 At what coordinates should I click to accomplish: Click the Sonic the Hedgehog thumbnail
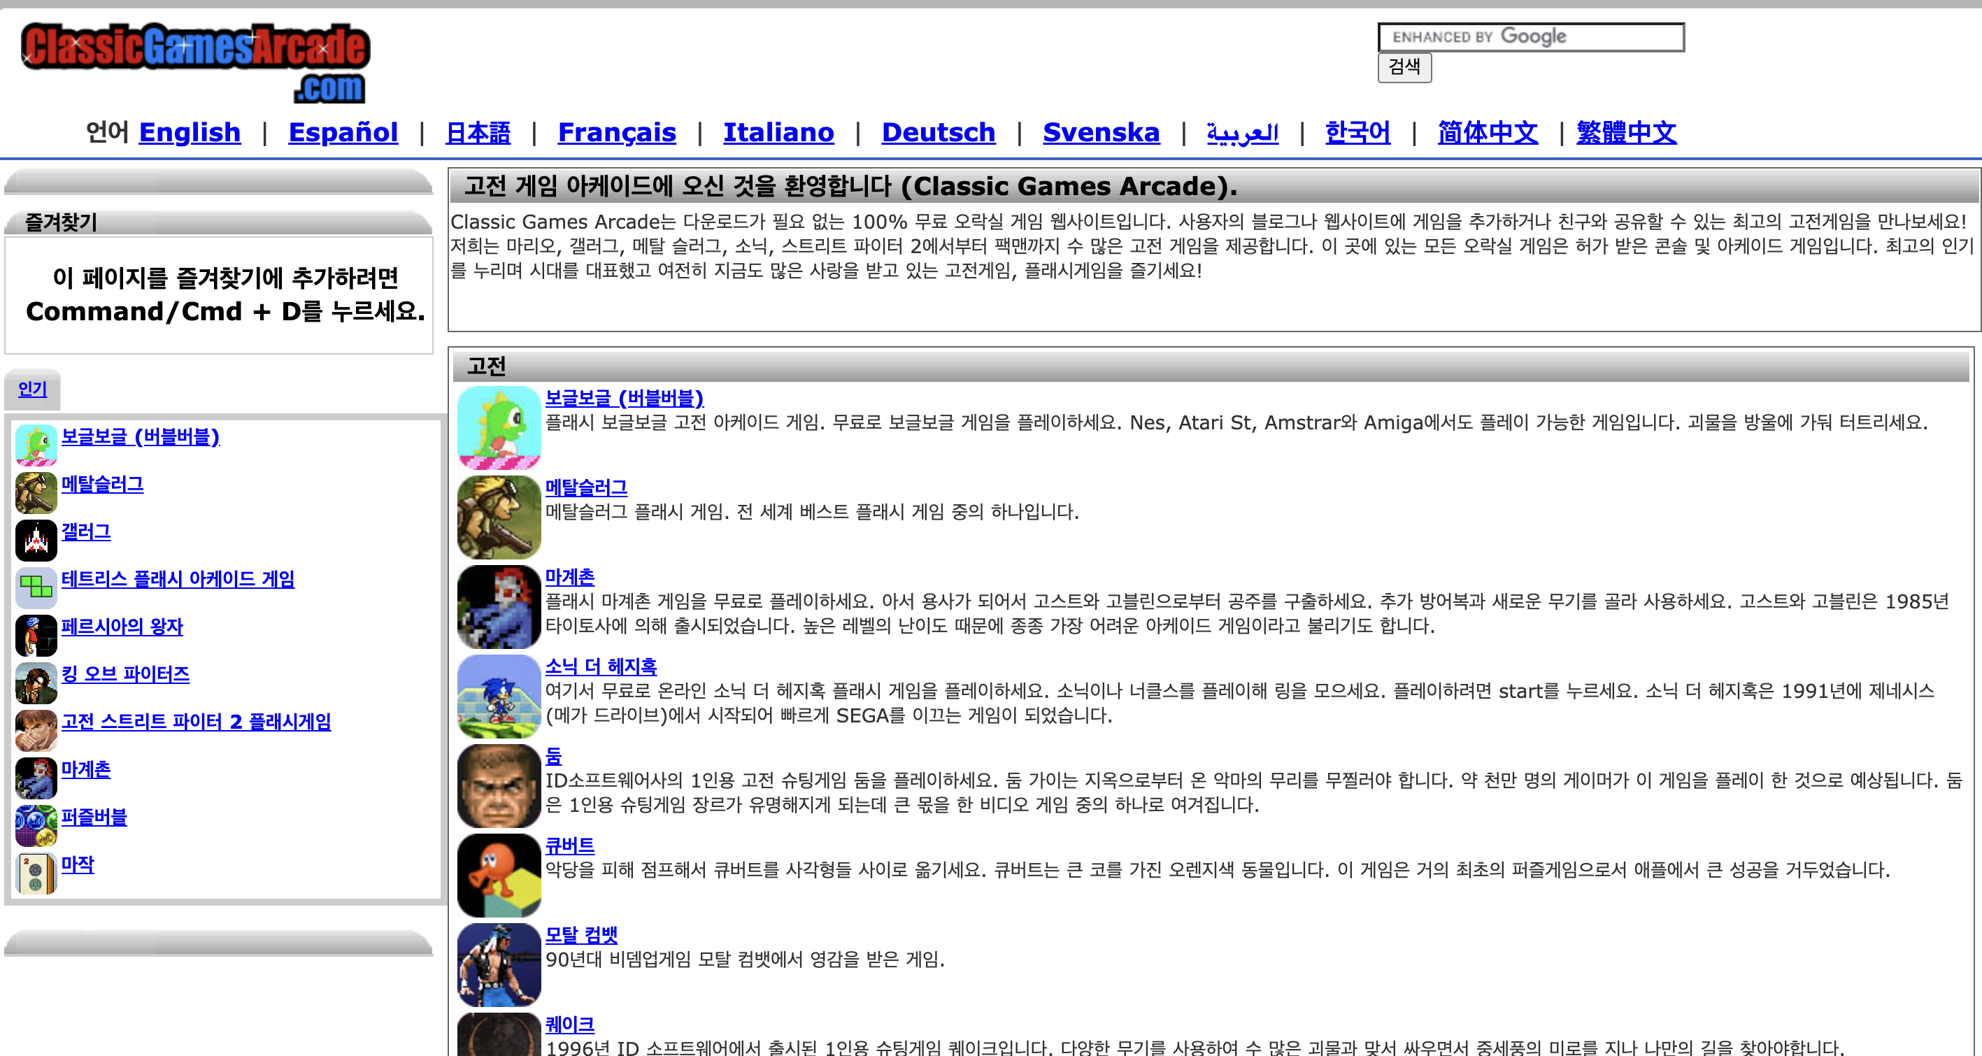pos(499,696)
